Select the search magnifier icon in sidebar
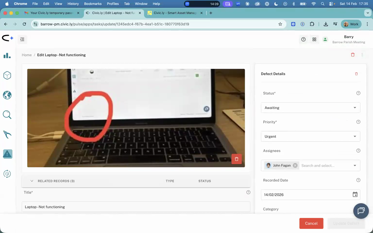 click(7, 114)
